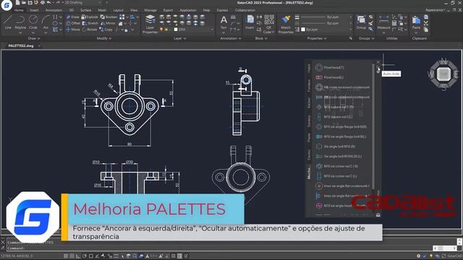Screen dimensions: 463x260
Task: Click the Offset tool
Action: [x=73, y=23]
